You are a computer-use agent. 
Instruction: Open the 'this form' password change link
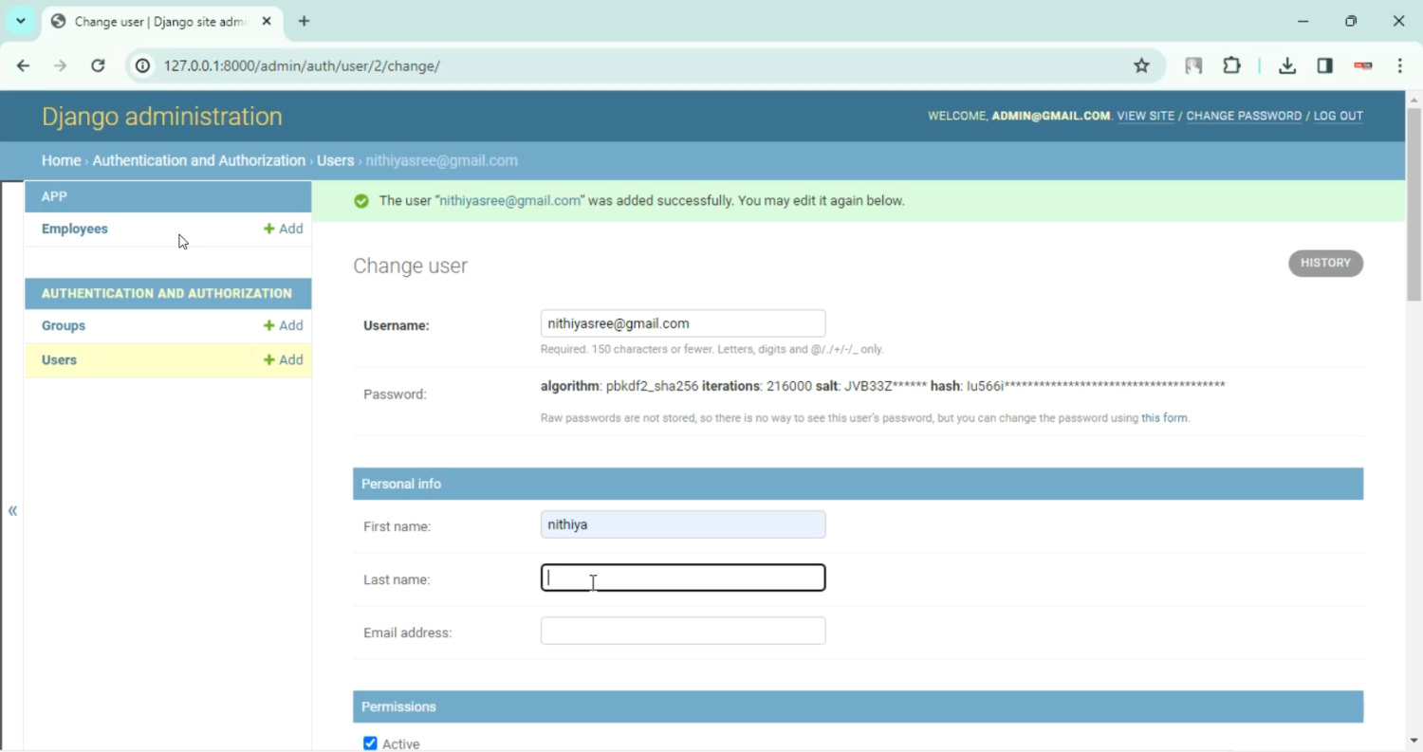click(x=1164, y=418)
